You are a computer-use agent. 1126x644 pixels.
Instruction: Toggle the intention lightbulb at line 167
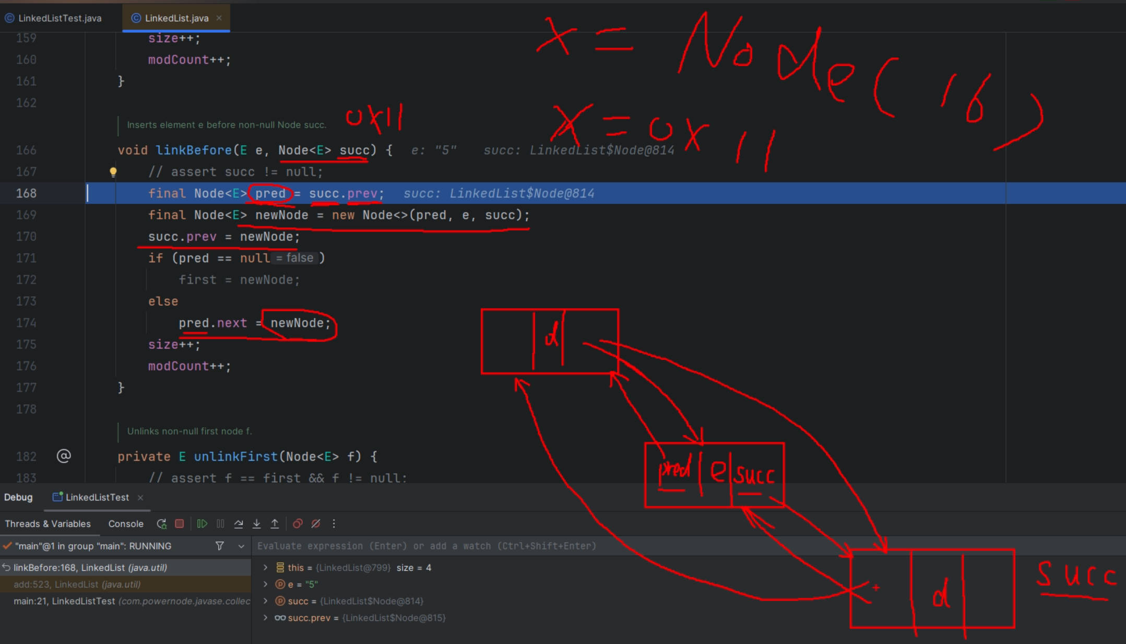pyautogui.click(x=113, y=171)
